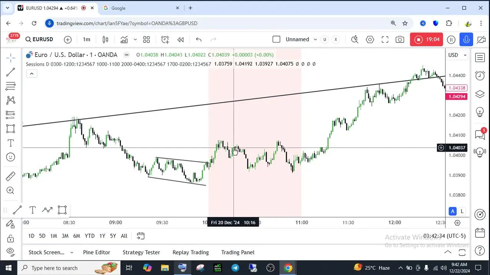This screenshot has height=275, width=490.
Task: Select the trend line tool in left sidebar
Action: [x=11, y=72]
